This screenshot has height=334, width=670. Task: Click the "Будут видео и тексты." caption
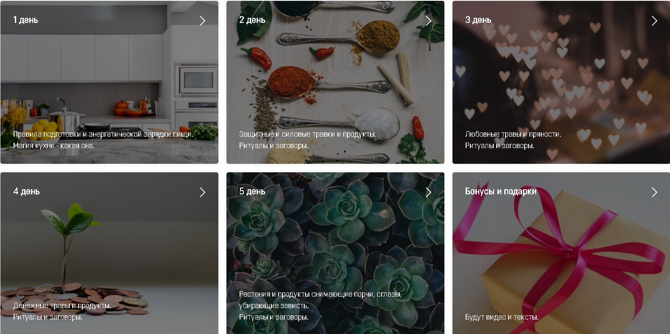coord(501,317)
